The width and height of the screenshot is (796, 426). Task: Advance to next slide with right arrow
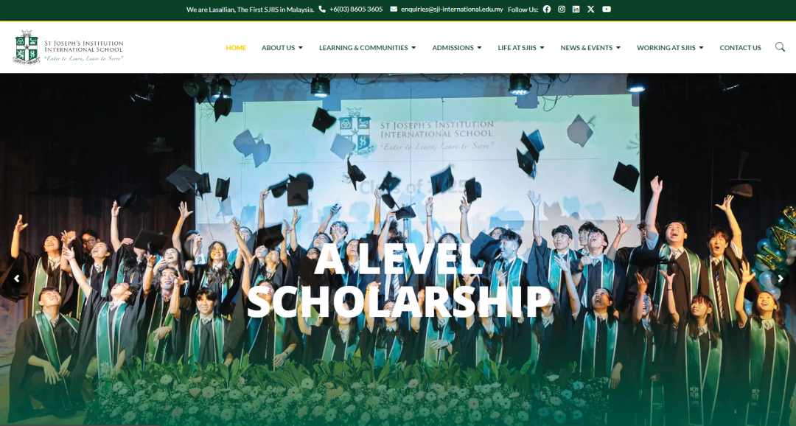781,279
